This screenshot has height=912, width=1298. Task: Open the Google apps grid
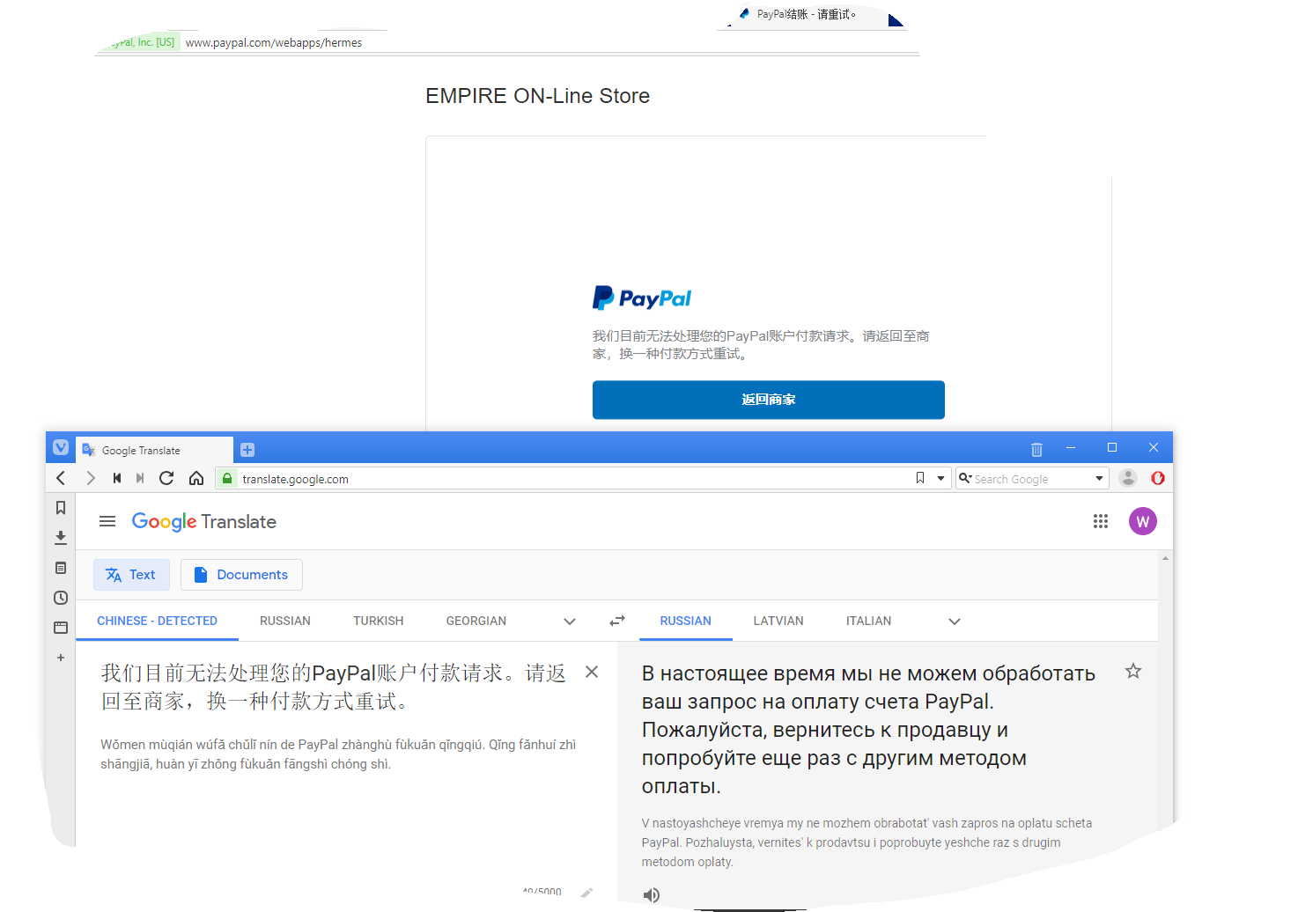tap(1101, 521)
